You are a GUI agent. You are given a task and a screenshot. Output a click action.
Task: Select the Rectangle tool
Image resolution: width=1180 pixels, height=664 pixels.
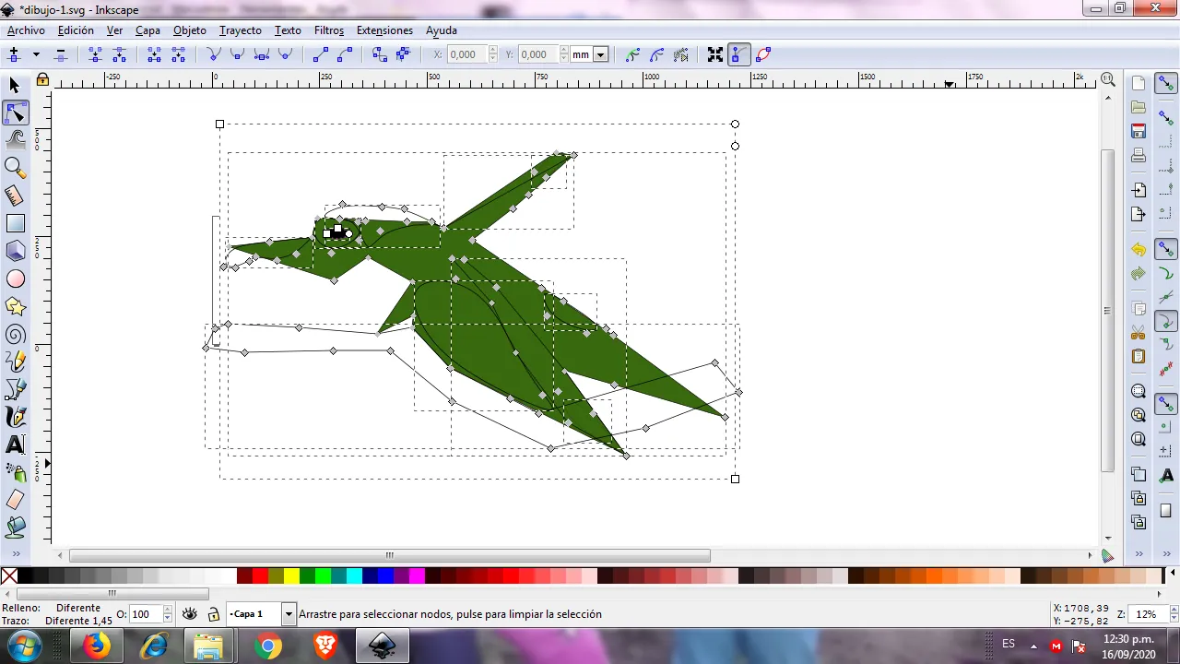tap(15, 223)
